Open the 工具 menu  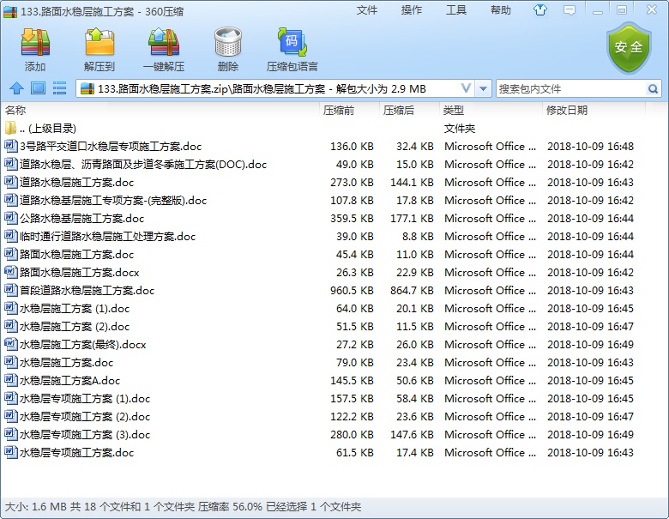pos(456,9)
